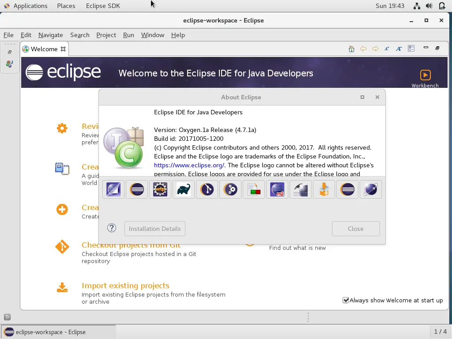
Task: Click the WTP plug-in icon in About dialog
Action: [x=160, y=189]
